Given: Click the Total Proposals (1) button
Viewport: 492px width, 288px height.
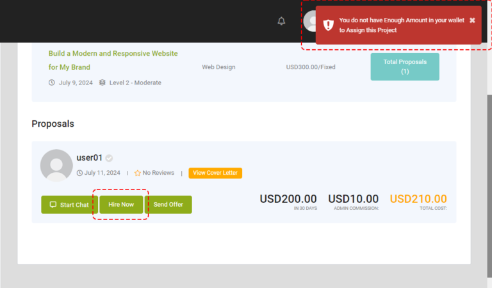Looking at the screenshot, I should pyautogui.click(x=405, y=67).
